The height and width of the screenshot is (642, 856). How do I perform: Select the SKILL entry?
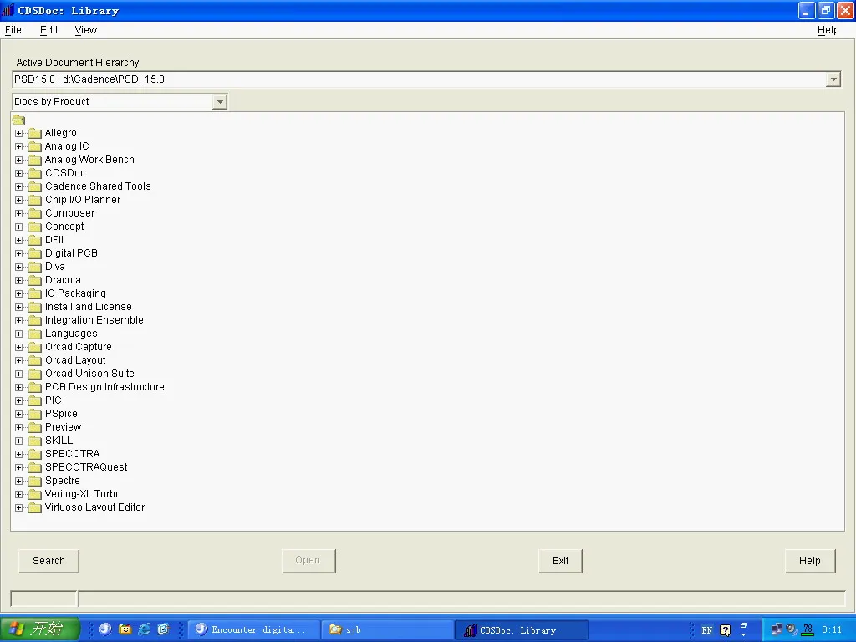click(59, 441)
